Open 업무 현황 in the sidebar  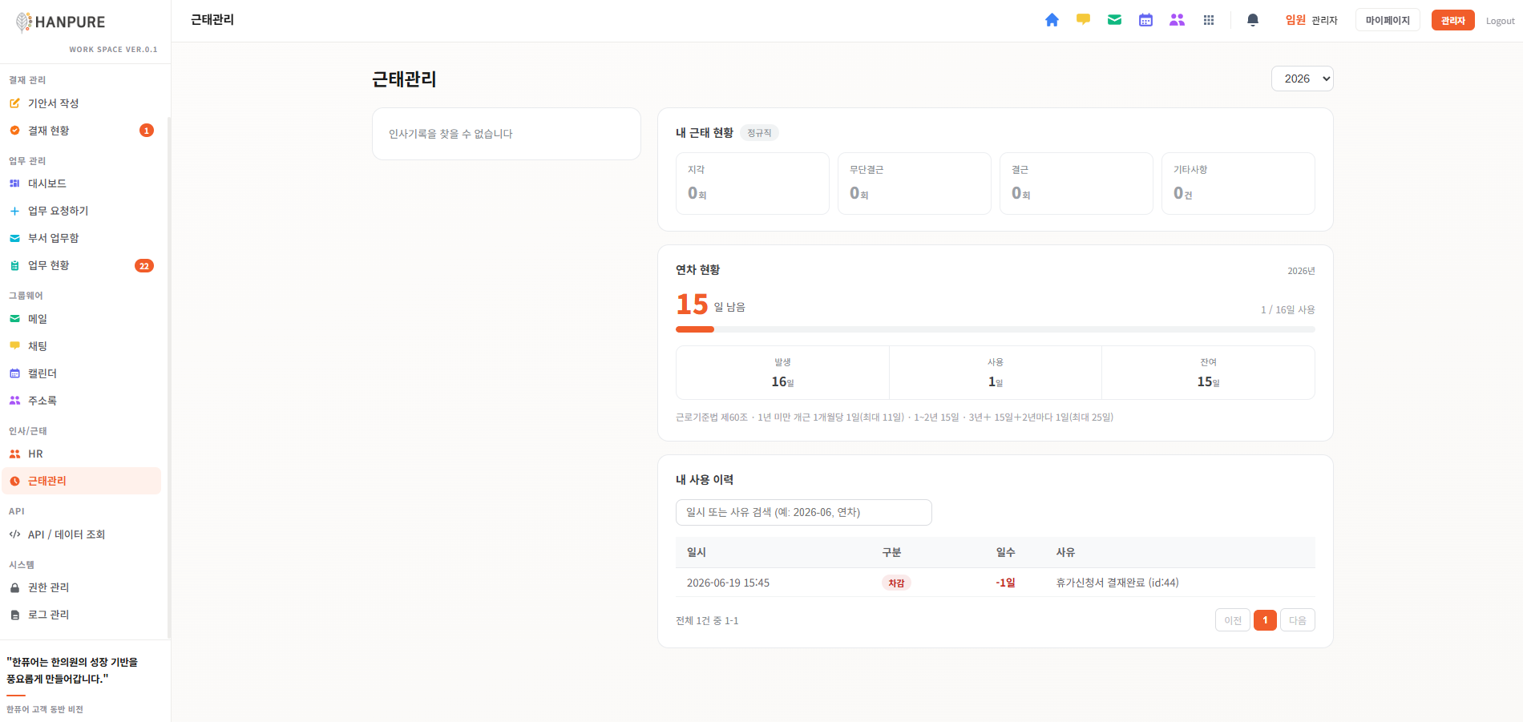pyautogui.click(x=82, y=265)
